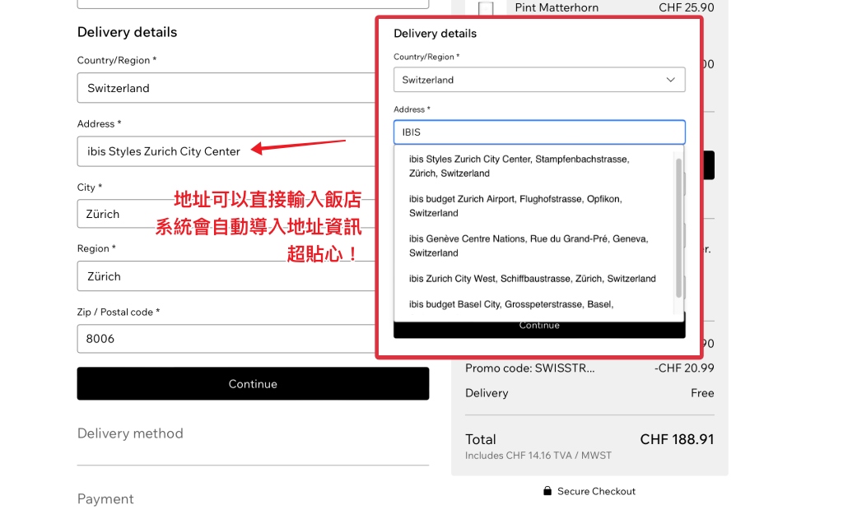Image resolution: width=843 pixels, height=528 pixels.
Task: Click the wide Continue button on left
Action: click(x=253, y=383)
